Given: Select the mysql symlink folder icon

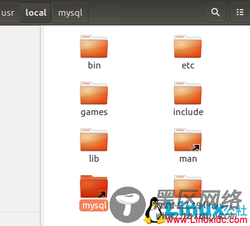Looking at the screenshot, I should click(94, 187).
